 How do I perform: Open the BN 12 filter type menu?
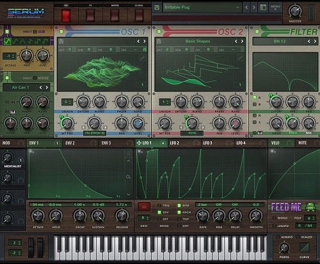point(280,41)
